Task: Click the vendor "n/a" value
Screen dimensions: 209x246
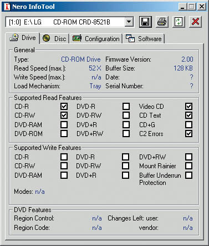Action: pos(188,228)
